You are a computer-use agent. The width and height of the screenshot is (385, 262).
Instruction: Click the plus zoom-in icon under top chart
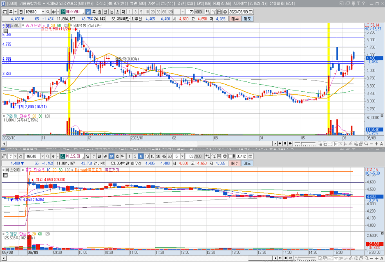[x=376, y=144]
